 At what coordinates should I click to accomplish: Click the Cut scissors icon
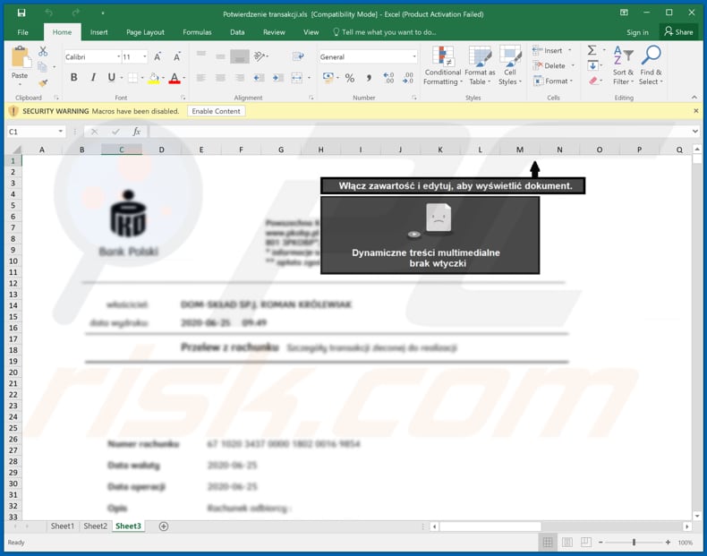(x=43, y=51)
